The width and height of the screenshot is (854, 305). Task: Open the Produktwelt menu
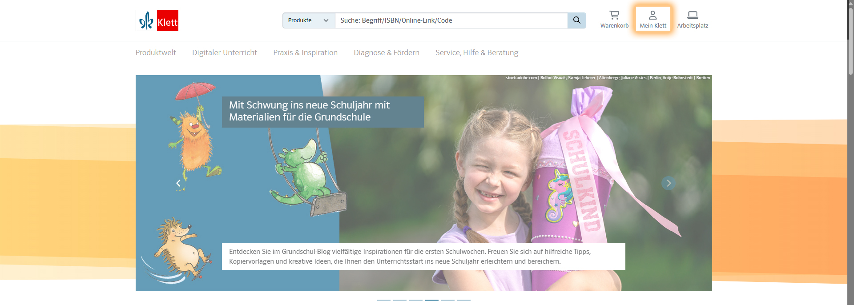tap(156, 52)
